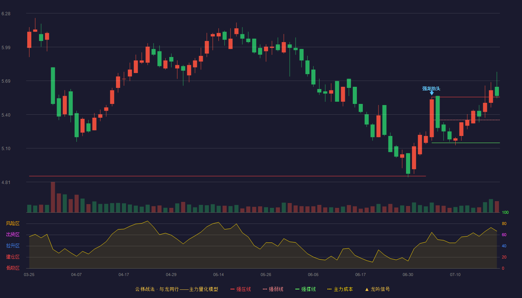522x298 pixels.
Task: Toggle the 龙吟信号 legend series
Action: tap(377, 289)
